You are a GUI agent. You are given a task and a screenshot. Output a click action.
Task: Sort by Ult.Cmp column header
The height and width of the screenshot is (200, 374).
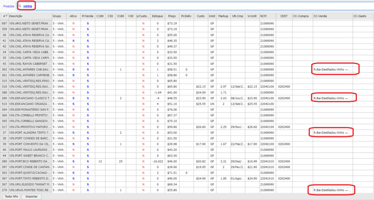pyautogui.click(x=237, y=16)
